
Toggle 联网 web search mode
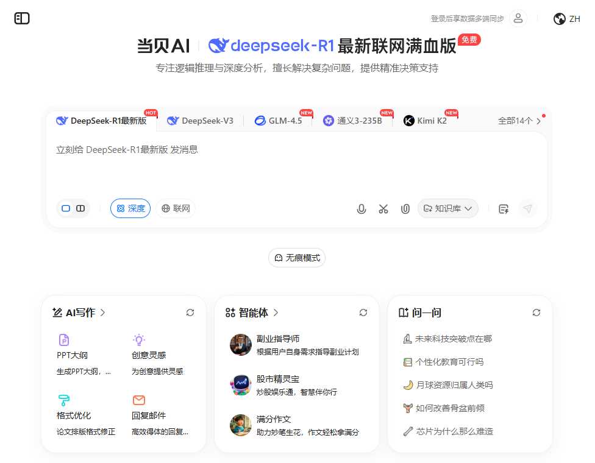(x=176, y=208)
